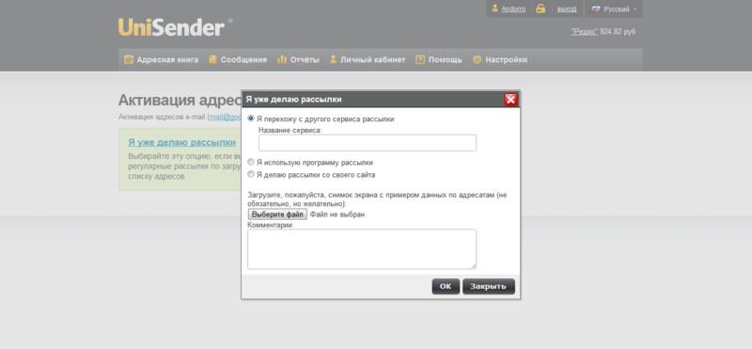Image resolution: width=752 pixels, height=349 pixels.
Task: Click inside the Комментарии text area
Action: [362, 248]
